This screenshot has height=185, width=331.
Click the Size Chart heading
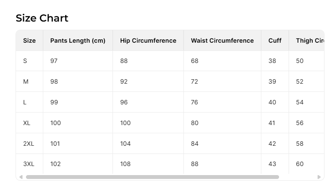(42, 18)
